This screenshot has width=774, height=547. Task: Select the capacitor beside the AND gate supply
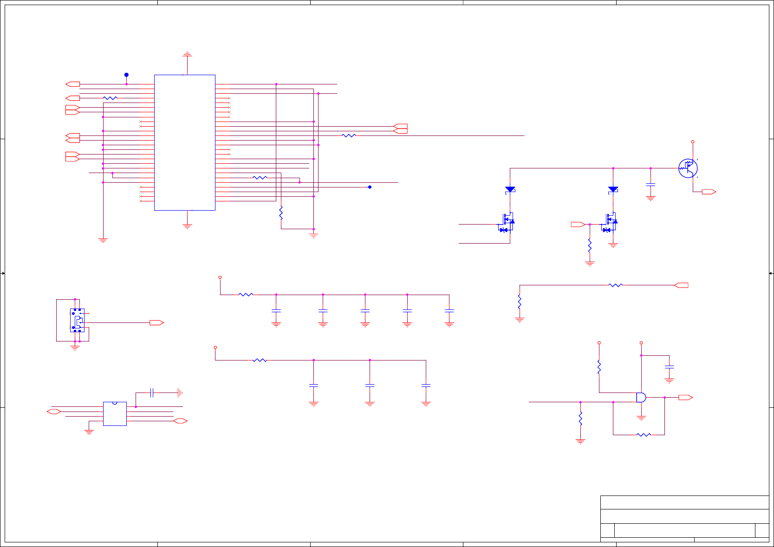tap(669, 367)
